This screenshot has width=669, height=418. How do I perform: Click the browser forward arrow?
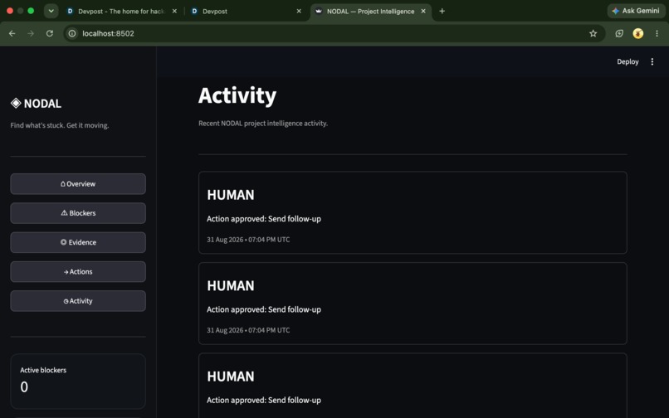pos(31,33)
